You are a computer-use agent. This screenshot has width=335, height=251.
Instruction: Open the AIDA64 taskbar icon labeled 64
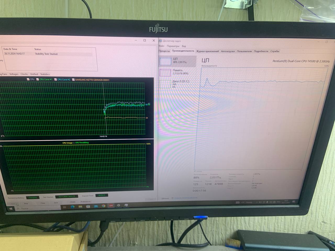111,206
